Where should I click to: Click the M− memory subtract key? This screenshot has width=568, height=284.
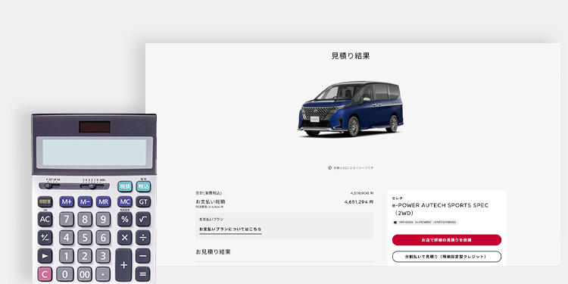click(85, 201)
